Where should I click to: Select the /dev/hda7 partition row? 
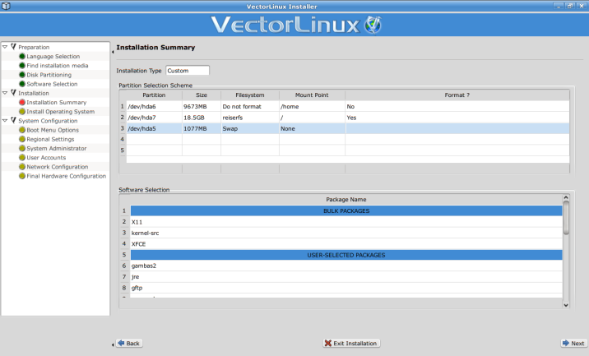[148, 118]
